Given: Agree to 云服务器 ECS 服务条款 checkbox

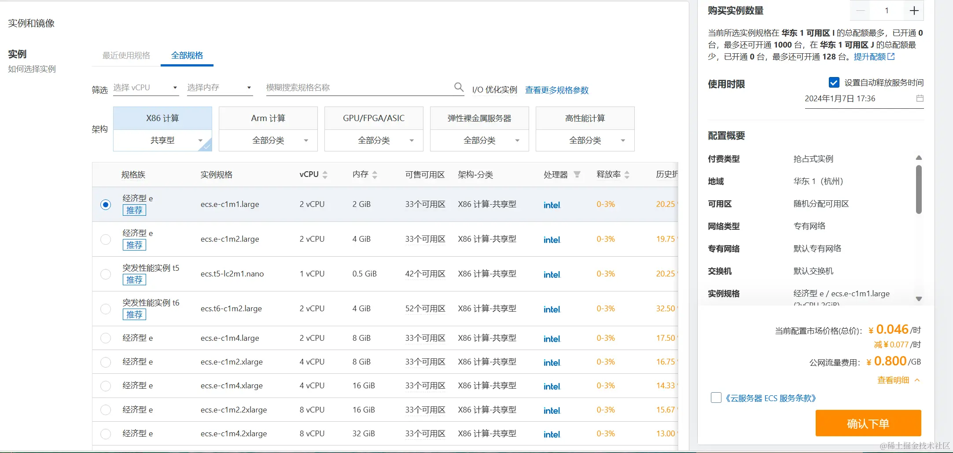Looking at the screenshot, I should coord(716,398).
